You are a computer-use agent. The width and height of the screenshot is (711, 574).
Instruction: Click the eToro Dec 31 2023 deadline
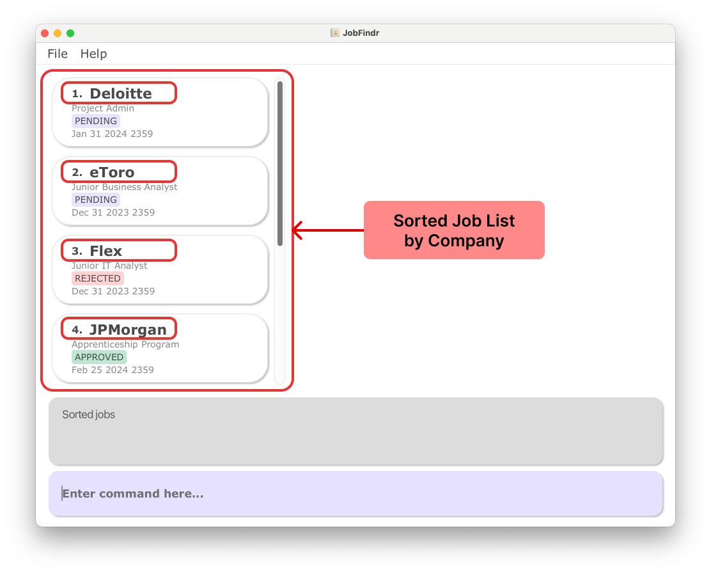pos(113,212)
